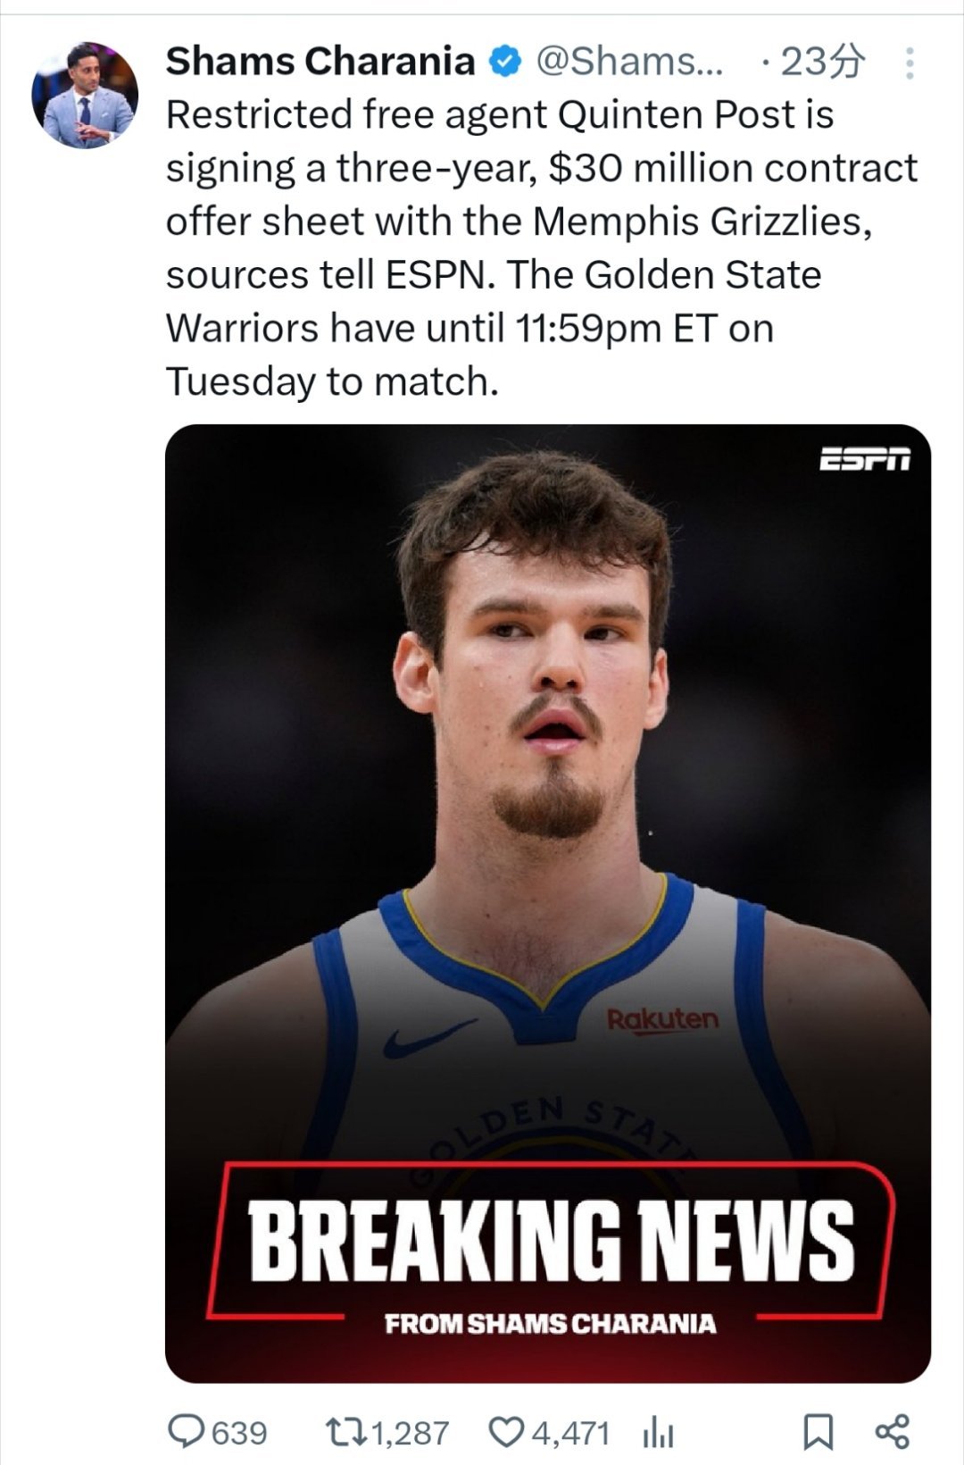Screen dimensions: 964x1465
Task: Open the reply comments icon
Action: click(x=186, y=1433)
